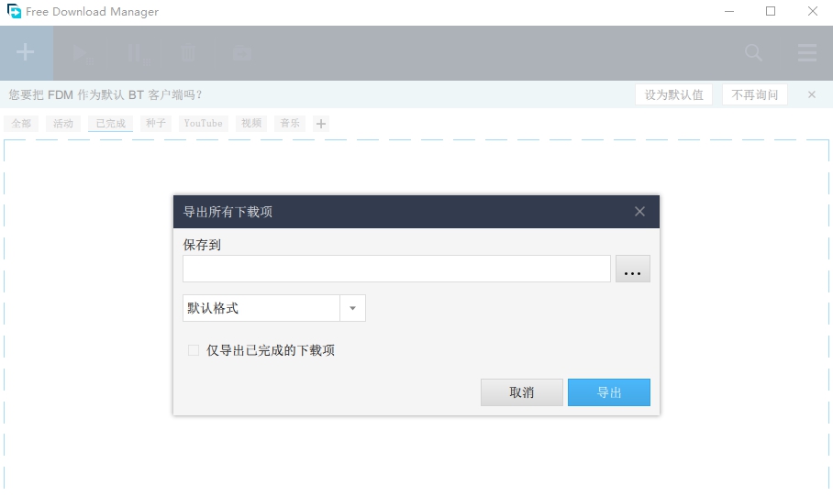Click the Free Download Manager logo icon
Viewport: 833px width, 496px height.
click(x=14, y=11)
